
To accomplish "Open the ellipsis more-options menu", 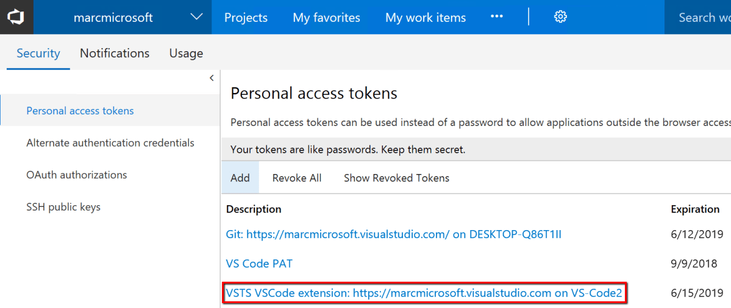I will click(x=497, y=17).
